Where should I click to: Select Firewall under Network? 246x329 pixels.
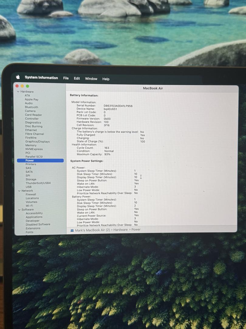pyautogui.click(x=31, y=194)
